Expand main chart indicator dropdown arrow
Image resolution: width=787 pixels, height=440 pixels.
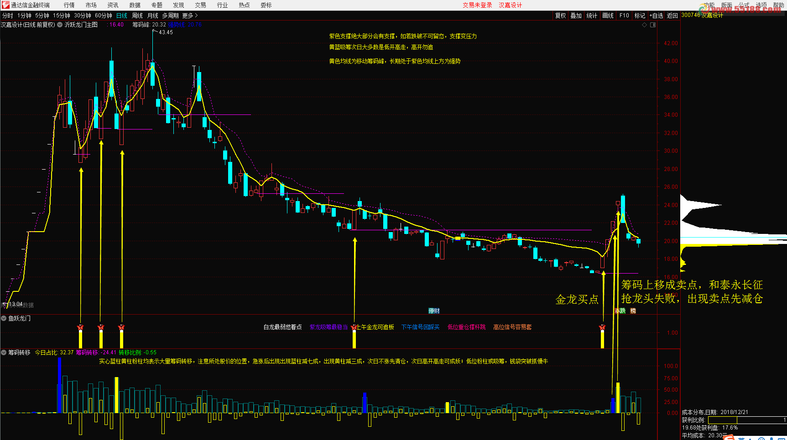pyautogui.click(x=60, y=25)
